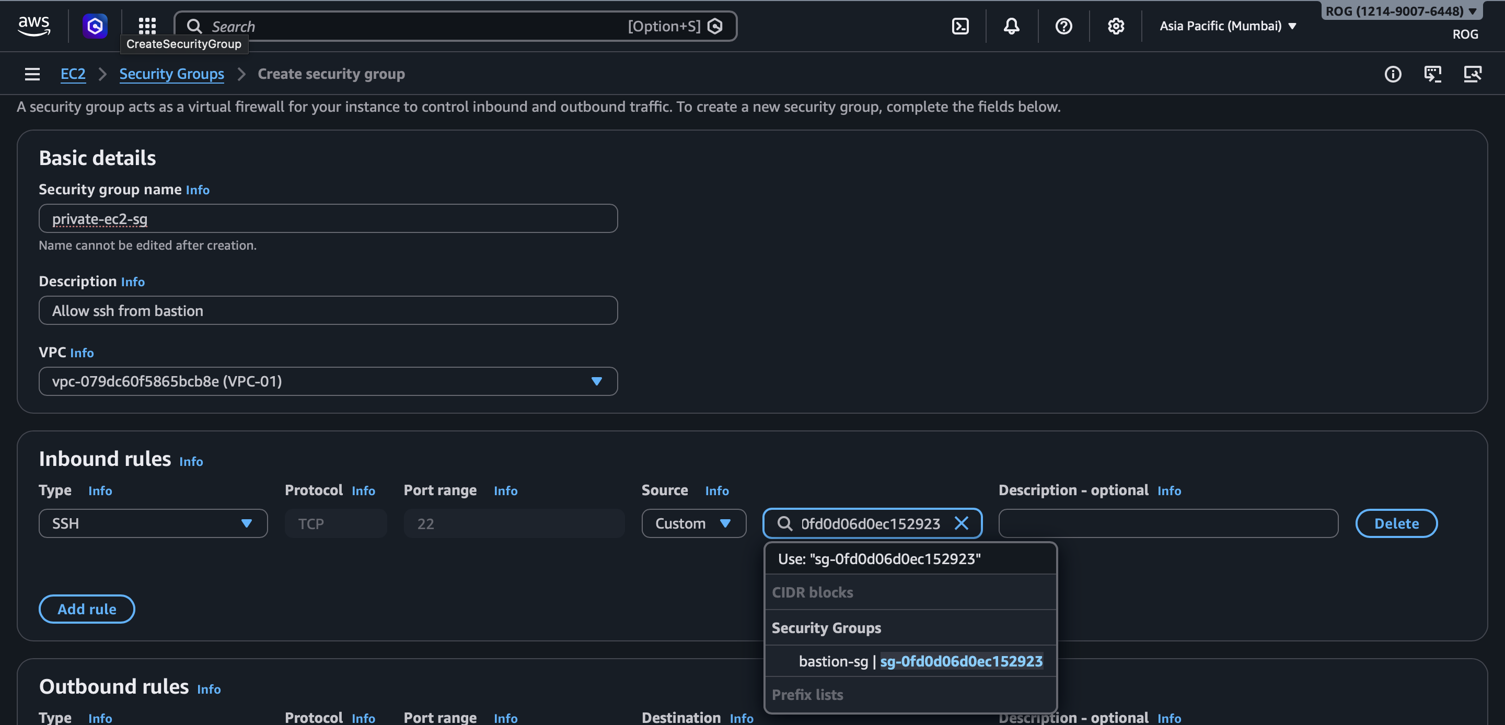Click the Add rule button
This screenshot has height=725, width=1505.
point(86,609)
